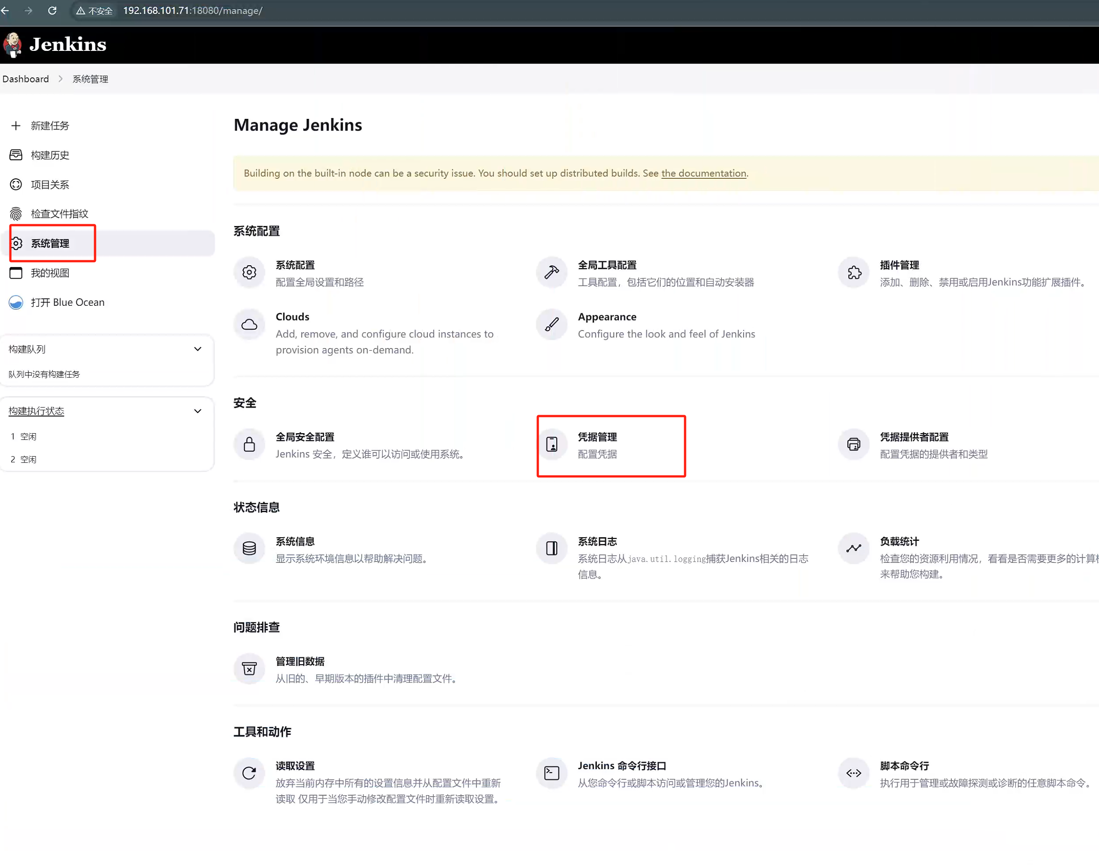Select 构建历史 in the sidebar
Screen dimensions: 1099x865
point(50,155)
